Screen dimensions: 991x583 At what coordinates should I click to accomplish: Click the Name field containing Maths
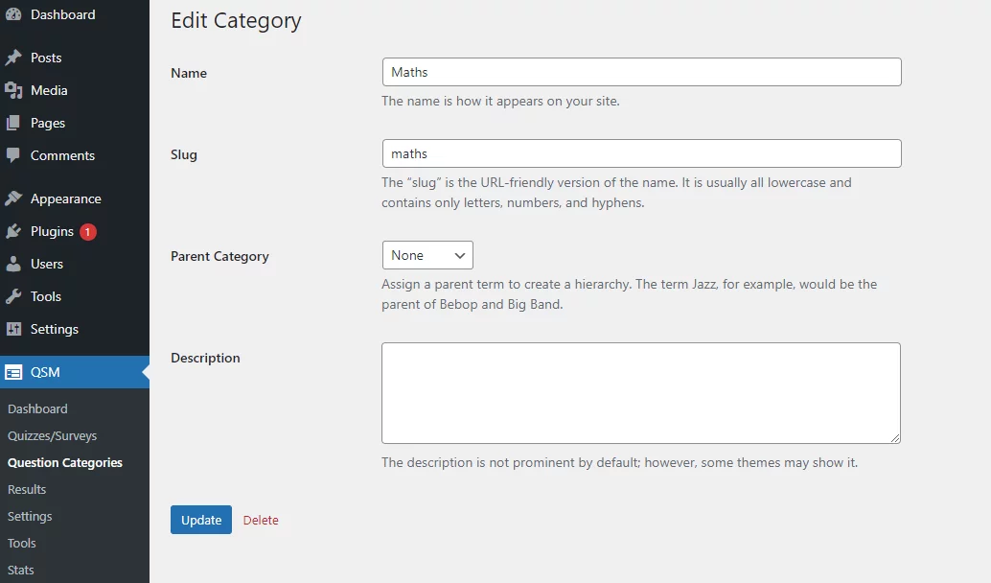click(641, 72)
